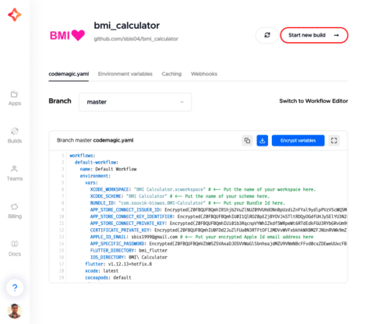Image resolution: width=374 pixels, height=324 pixels.
Task: Select the codemagic.yaml tab
Action: [x=69, y=74]
